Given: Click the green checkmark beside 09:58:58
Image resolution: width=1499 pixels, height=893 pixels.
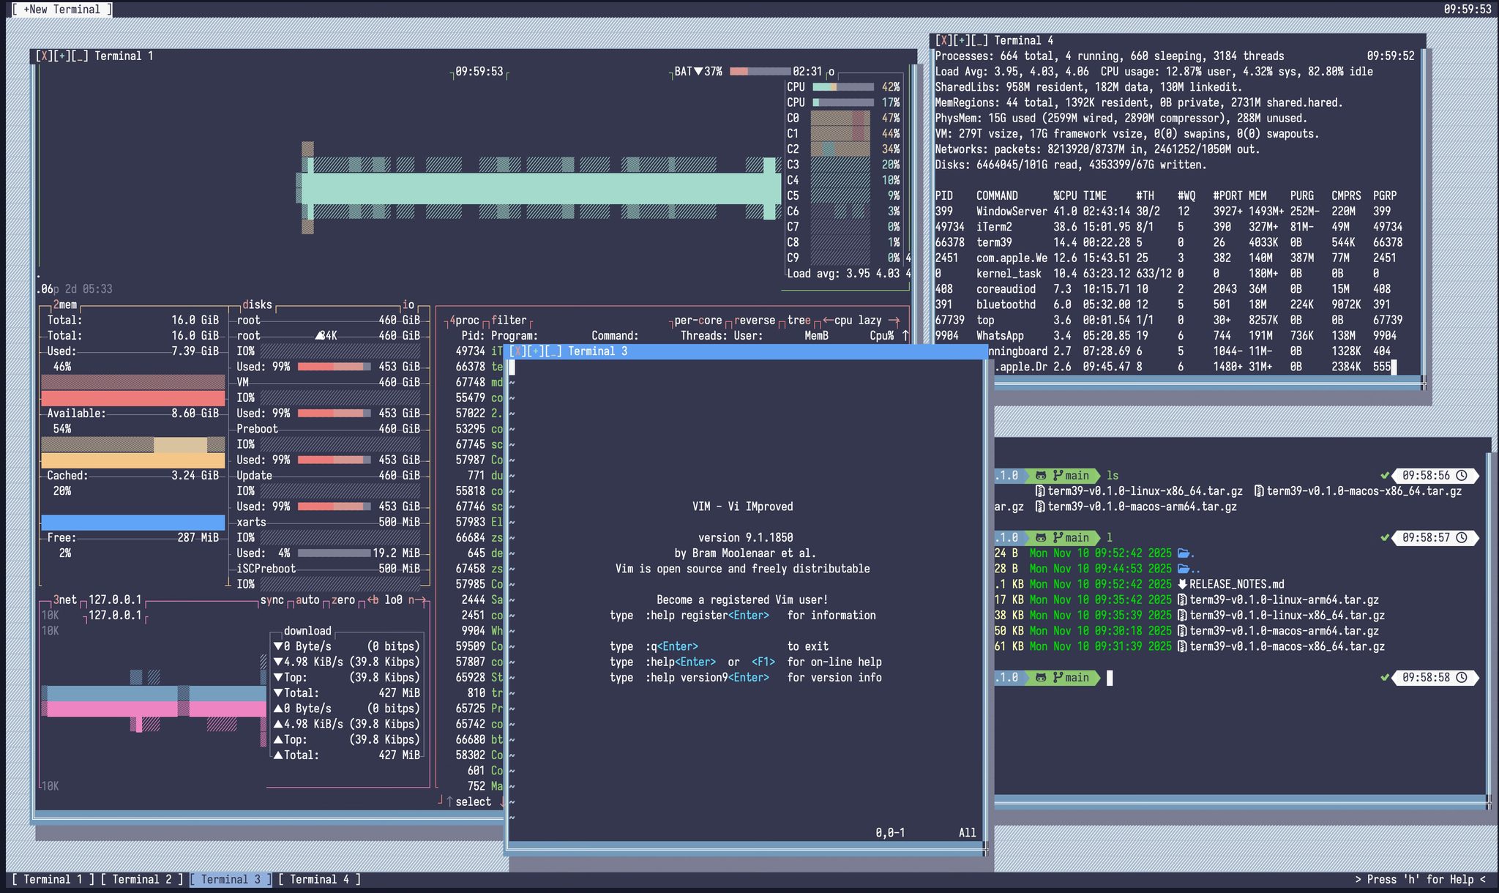Looking at the screenshot, I should click(x=1384, y=678).
